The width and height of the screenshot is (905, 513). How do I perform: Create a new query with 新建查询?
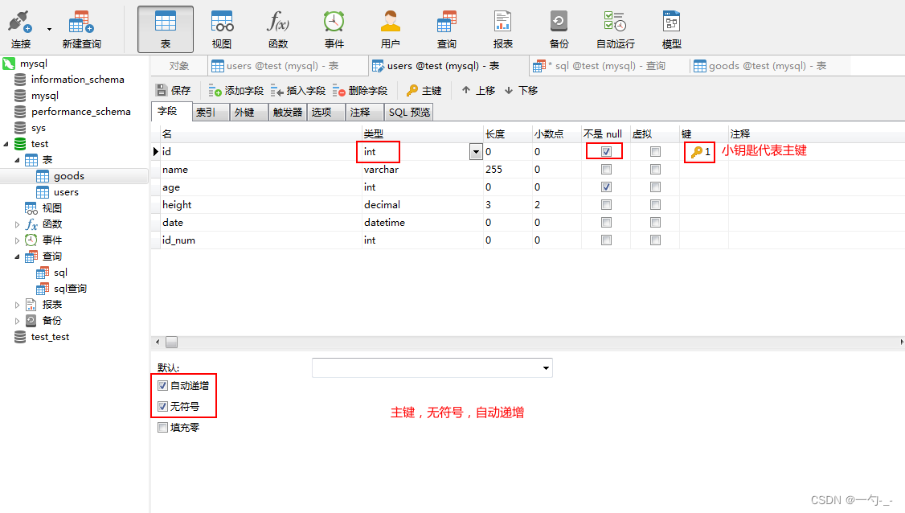pyautogui.click(x=81, y=29)
